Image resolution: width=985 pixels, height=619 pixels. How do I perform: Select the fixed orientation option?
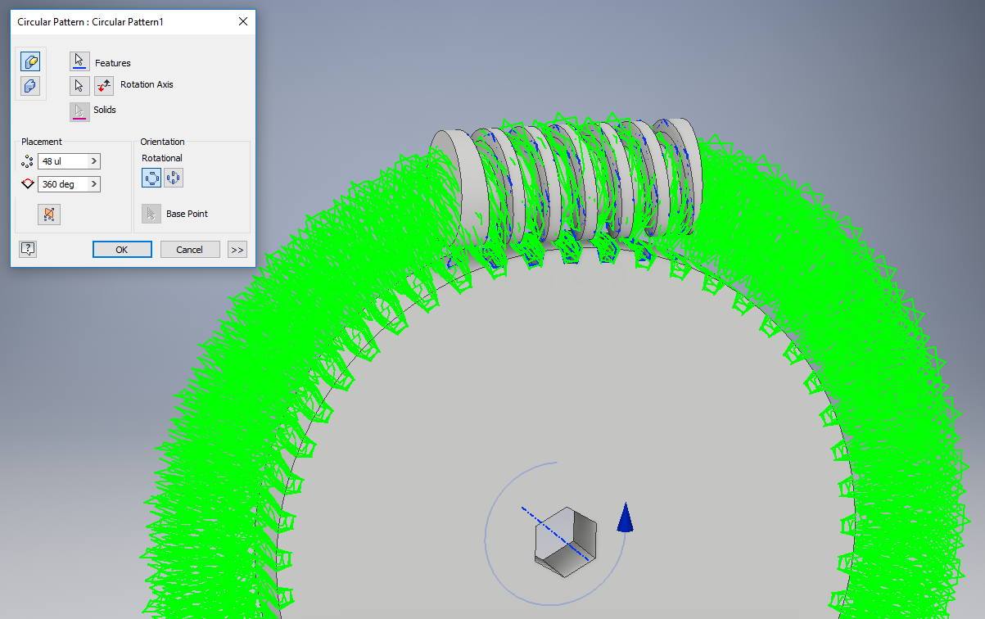click(173, 178)
